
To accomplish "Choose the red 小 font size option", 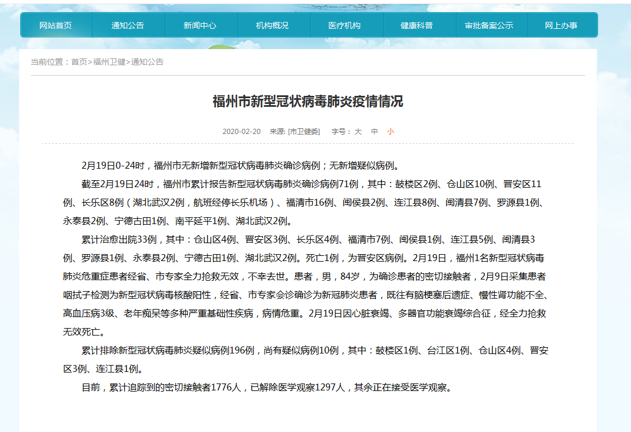I will (391, 132).
